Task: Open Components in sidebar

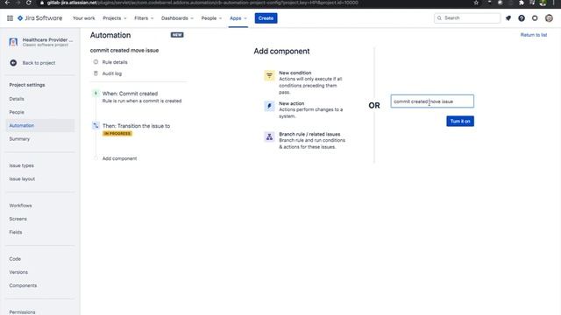Action: coord(23,286)
